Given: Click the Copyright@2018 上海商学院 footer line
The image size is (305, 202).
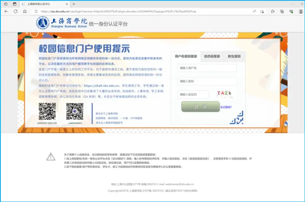Looking at the screenshot, I should 153,191.
